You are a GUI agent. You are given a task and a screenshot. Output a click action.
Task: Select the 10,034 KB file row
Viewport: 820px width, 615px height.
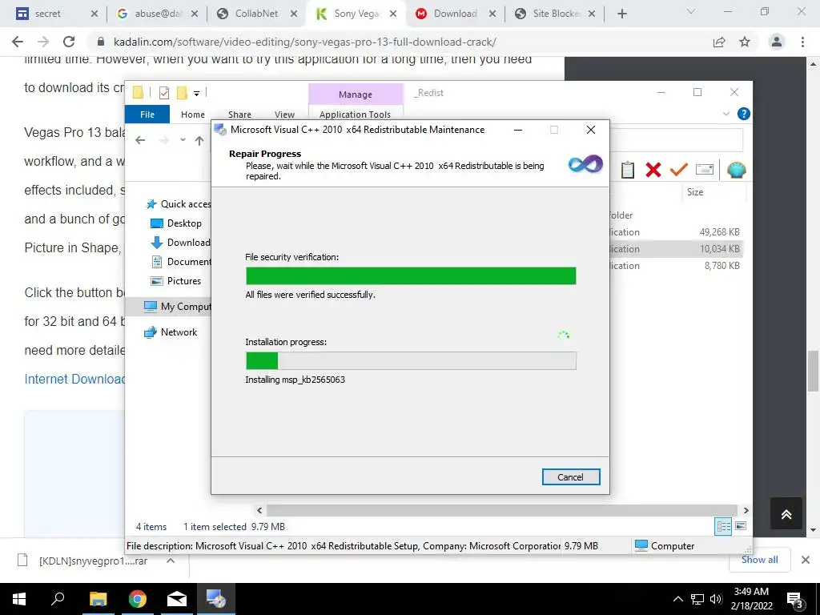point(676,249)
